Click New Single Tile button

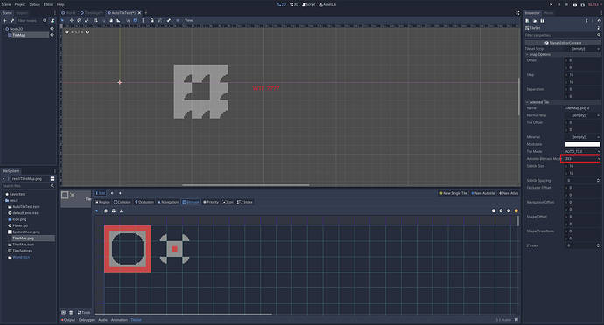point(453,193)
